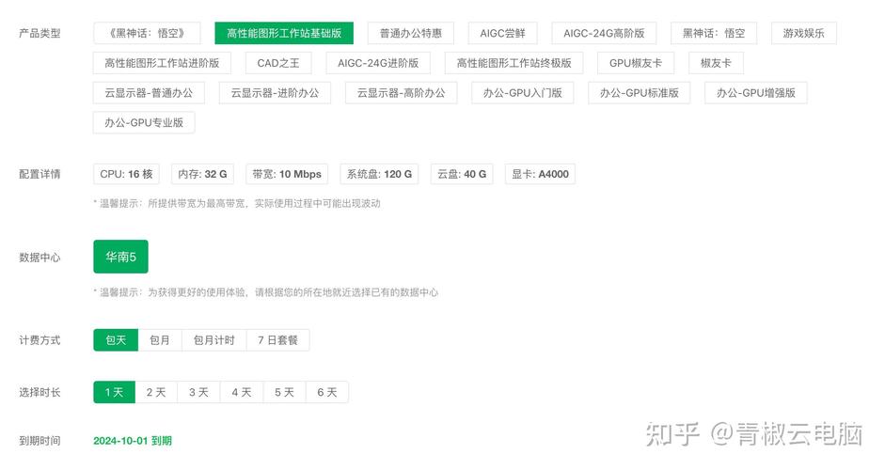Click the 华南5 data center button
Image resolution: width=885 pixels, height=470 pixels.
coord(120,257)
